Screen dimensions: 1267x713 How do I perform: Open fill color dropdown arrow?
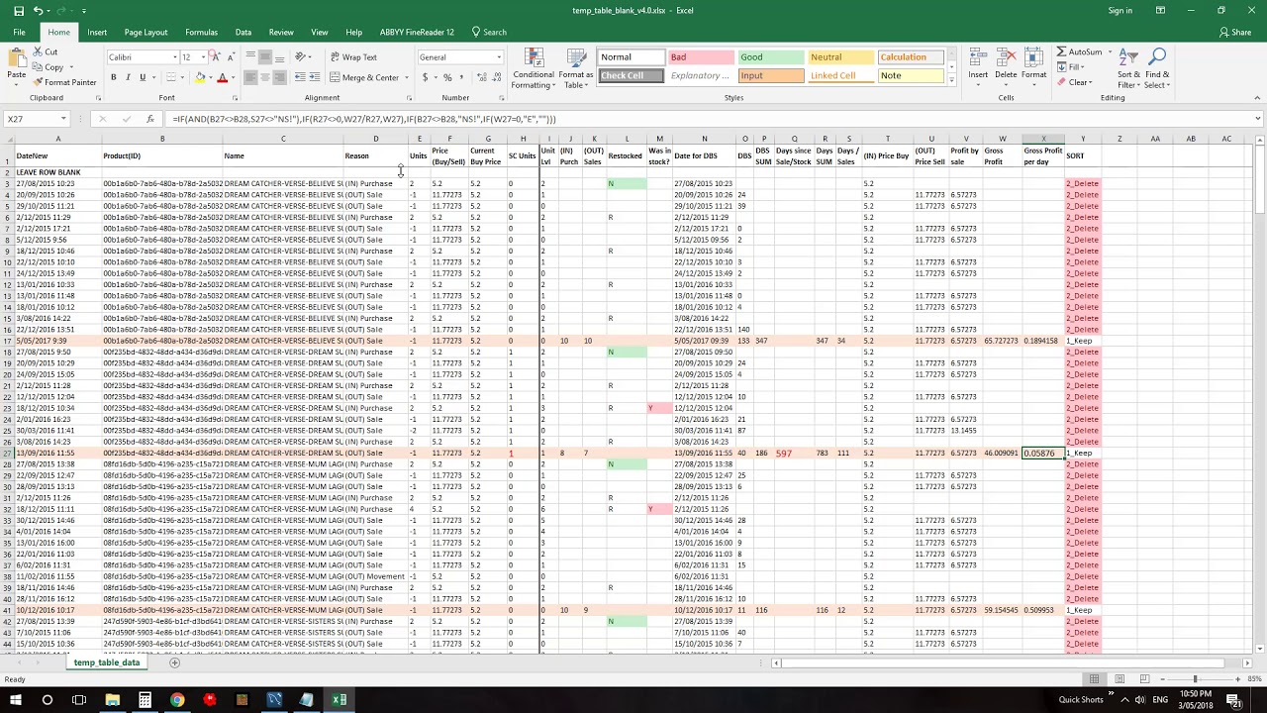[x=210, y=77]
